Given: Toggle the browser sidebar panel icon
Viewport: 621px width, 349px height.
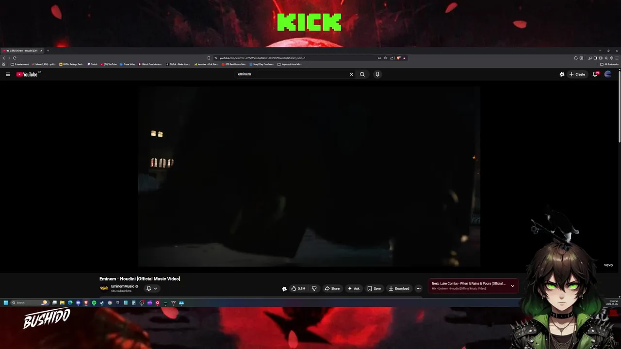Looking at the screenshot, I should tap(595, 58).
